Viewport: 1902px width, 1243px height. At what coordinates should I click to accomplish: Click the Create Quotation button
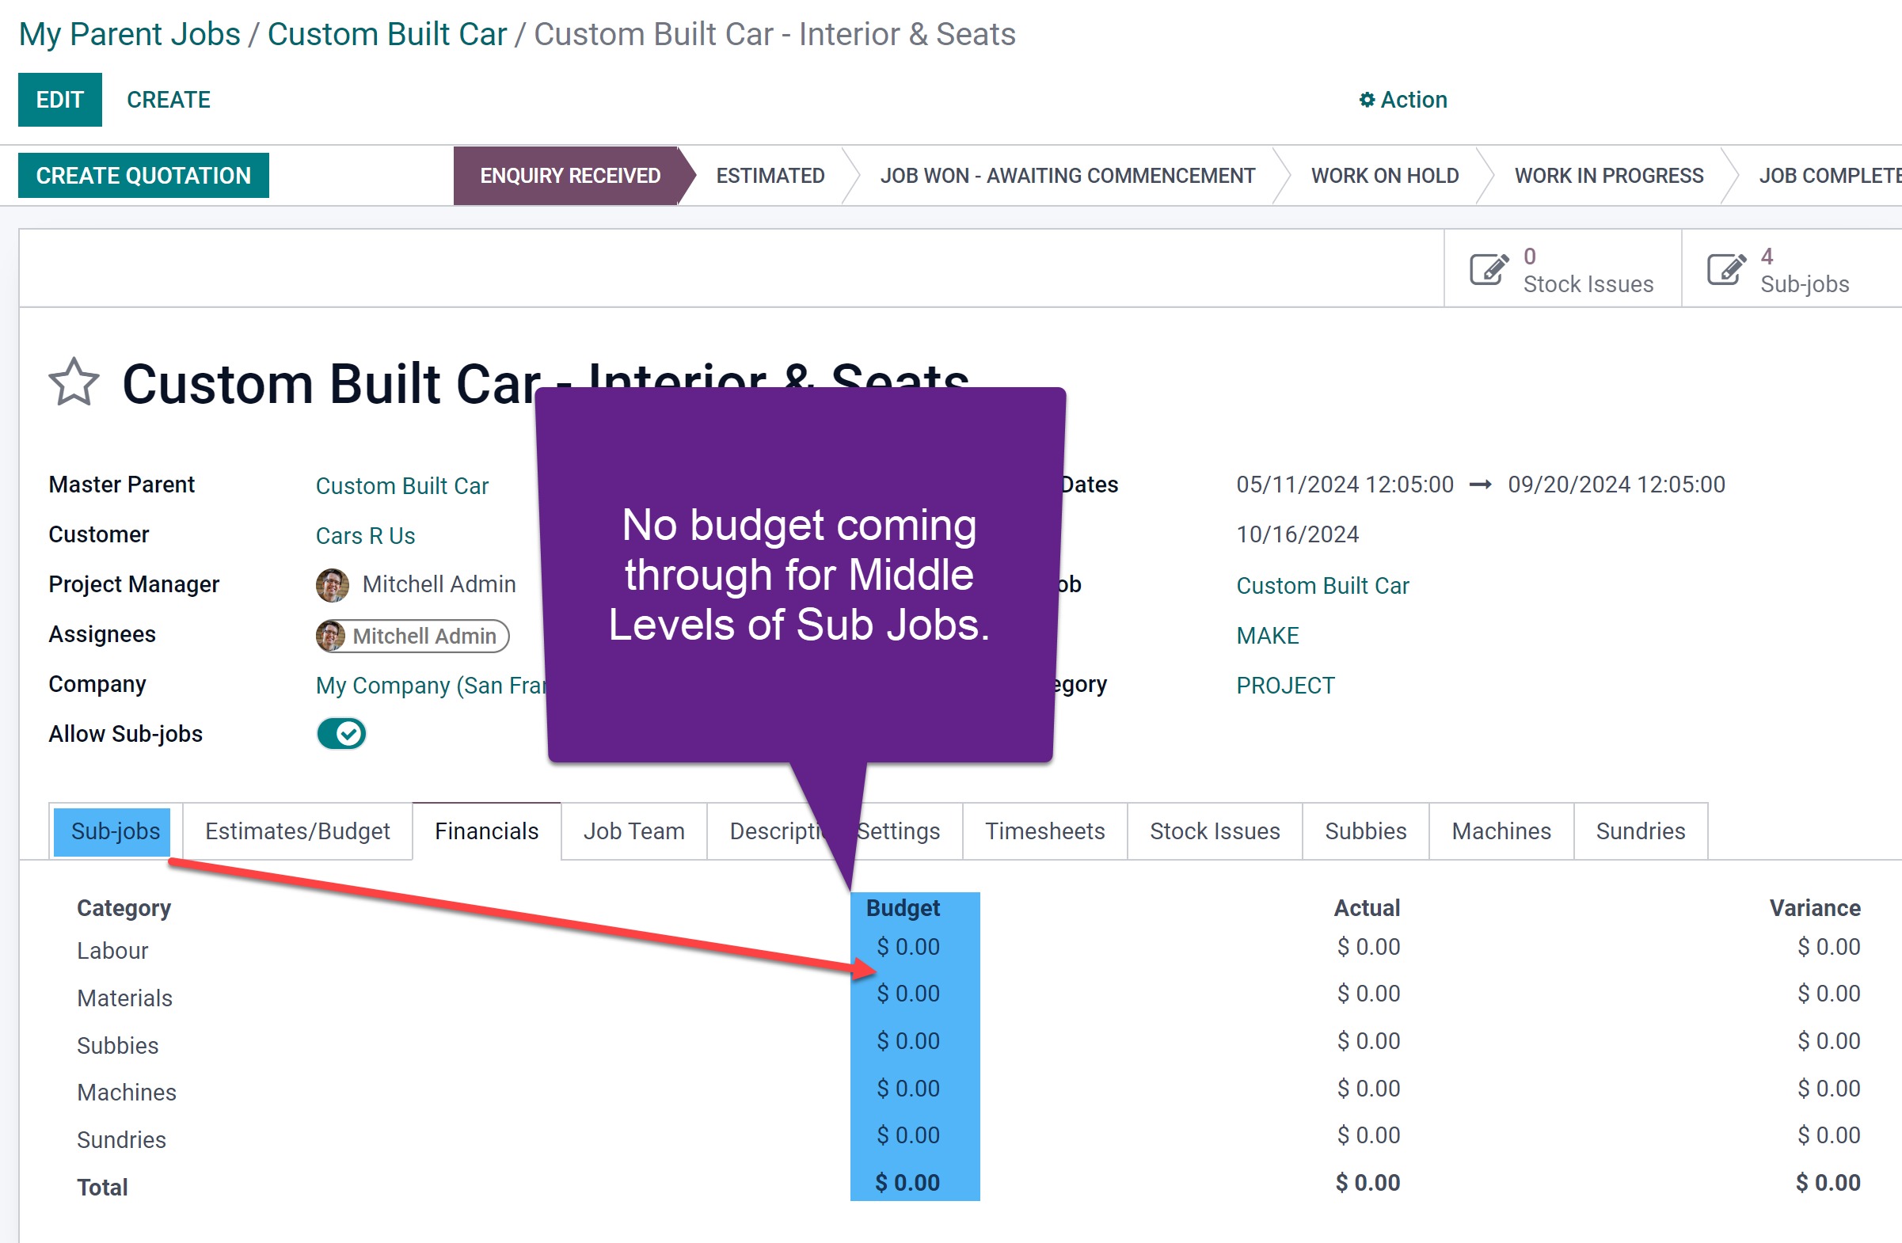click(143, 176)
